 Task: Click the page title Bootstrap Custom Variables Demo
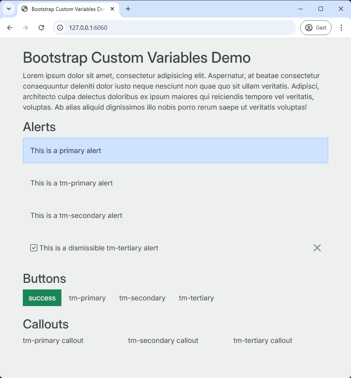[137, 57]
